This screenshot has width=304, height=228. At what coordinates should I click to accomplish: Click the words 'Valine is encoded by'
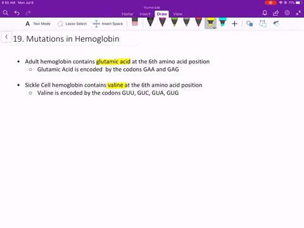tap(64, 93)
